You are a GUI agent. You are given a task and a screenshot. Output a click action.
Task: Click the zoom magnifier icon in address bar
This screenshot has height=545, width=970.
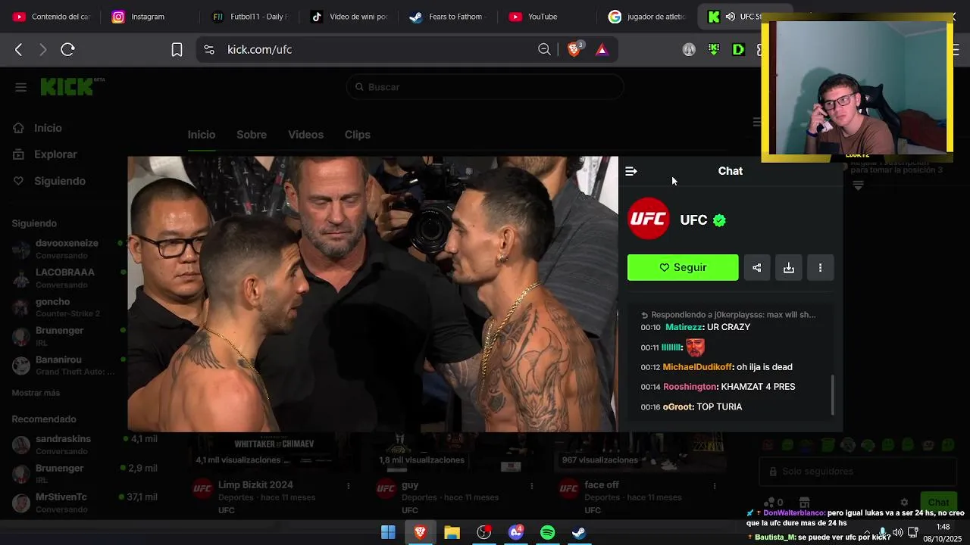pos(544,49)
